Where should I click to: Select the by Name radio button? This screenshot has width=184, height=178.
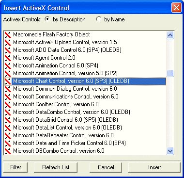[99, 19]
